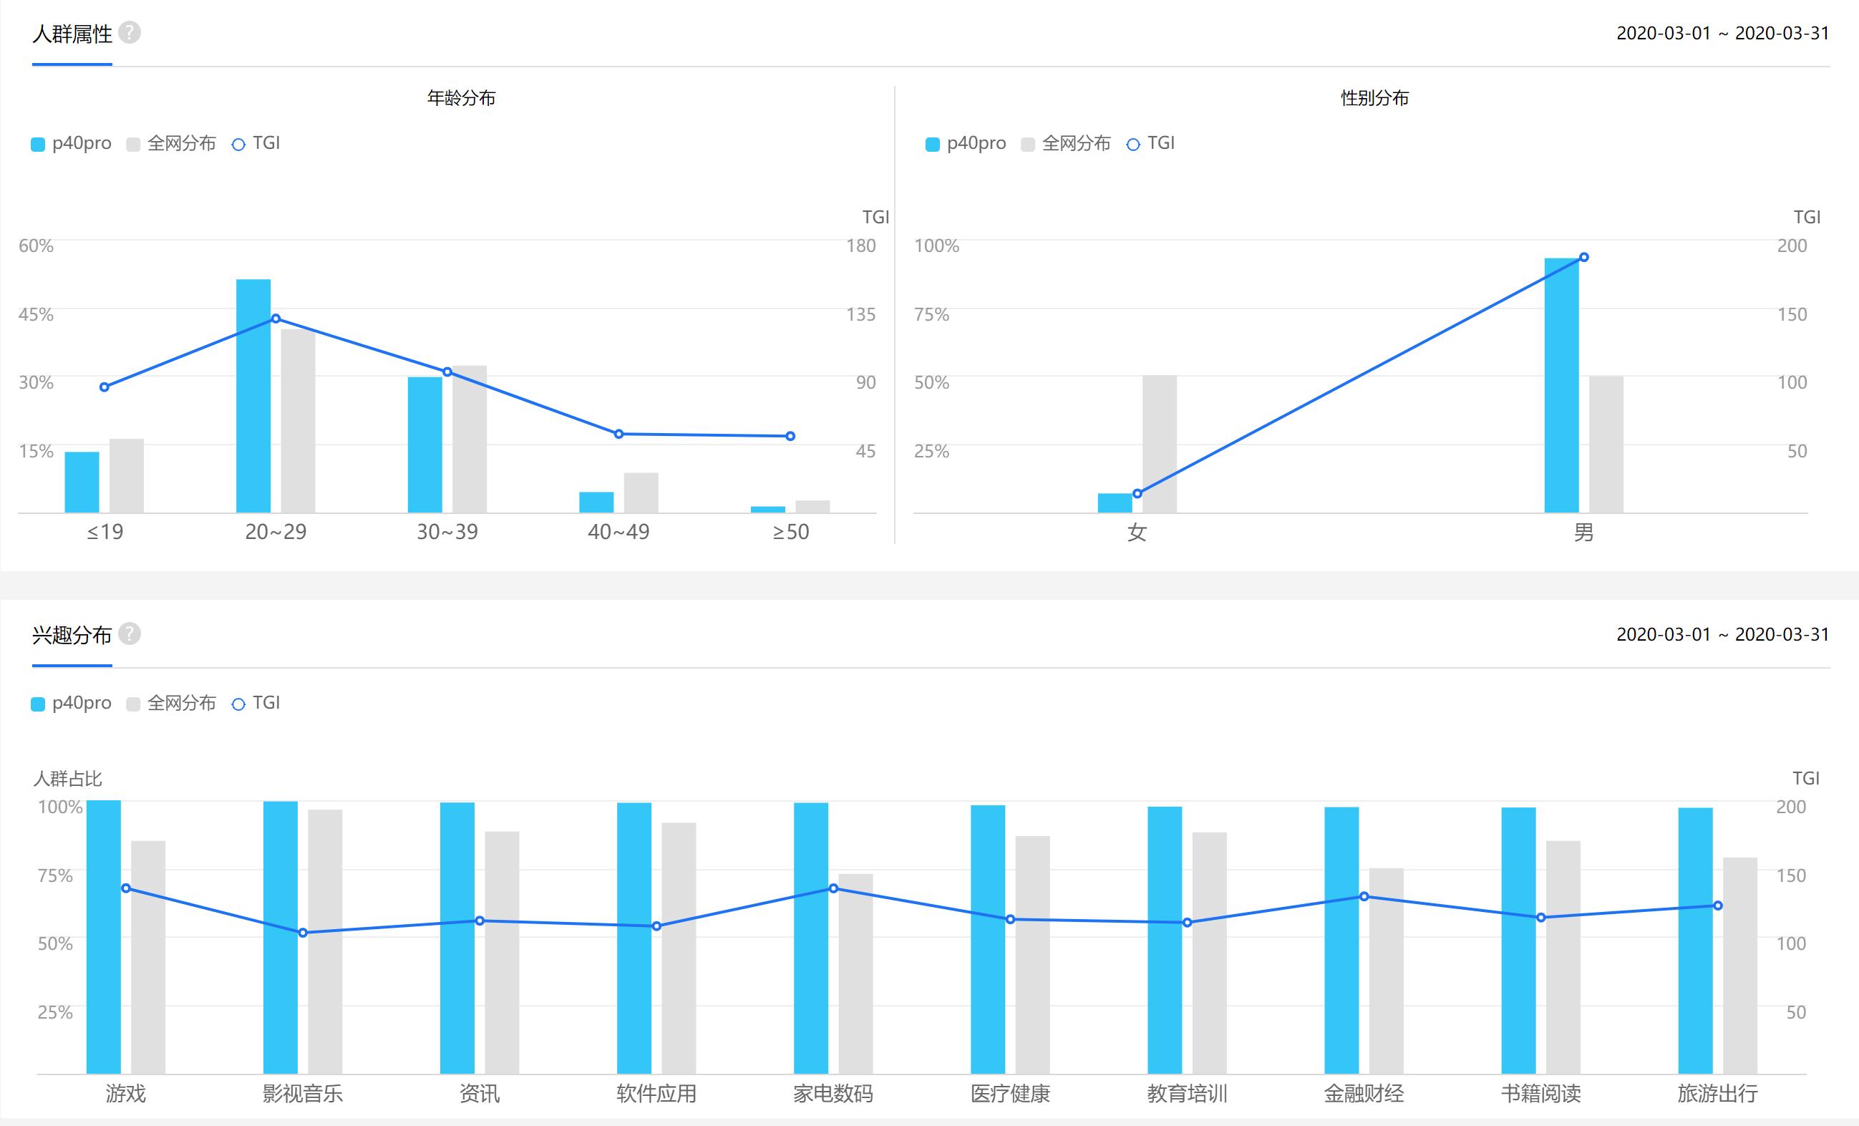Expand the 人群属性 section header

tap(72, 33)
